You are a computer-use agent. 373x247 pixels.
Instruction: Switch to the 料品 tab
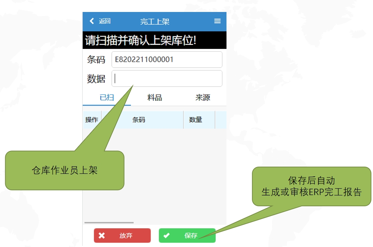[155, 97]
